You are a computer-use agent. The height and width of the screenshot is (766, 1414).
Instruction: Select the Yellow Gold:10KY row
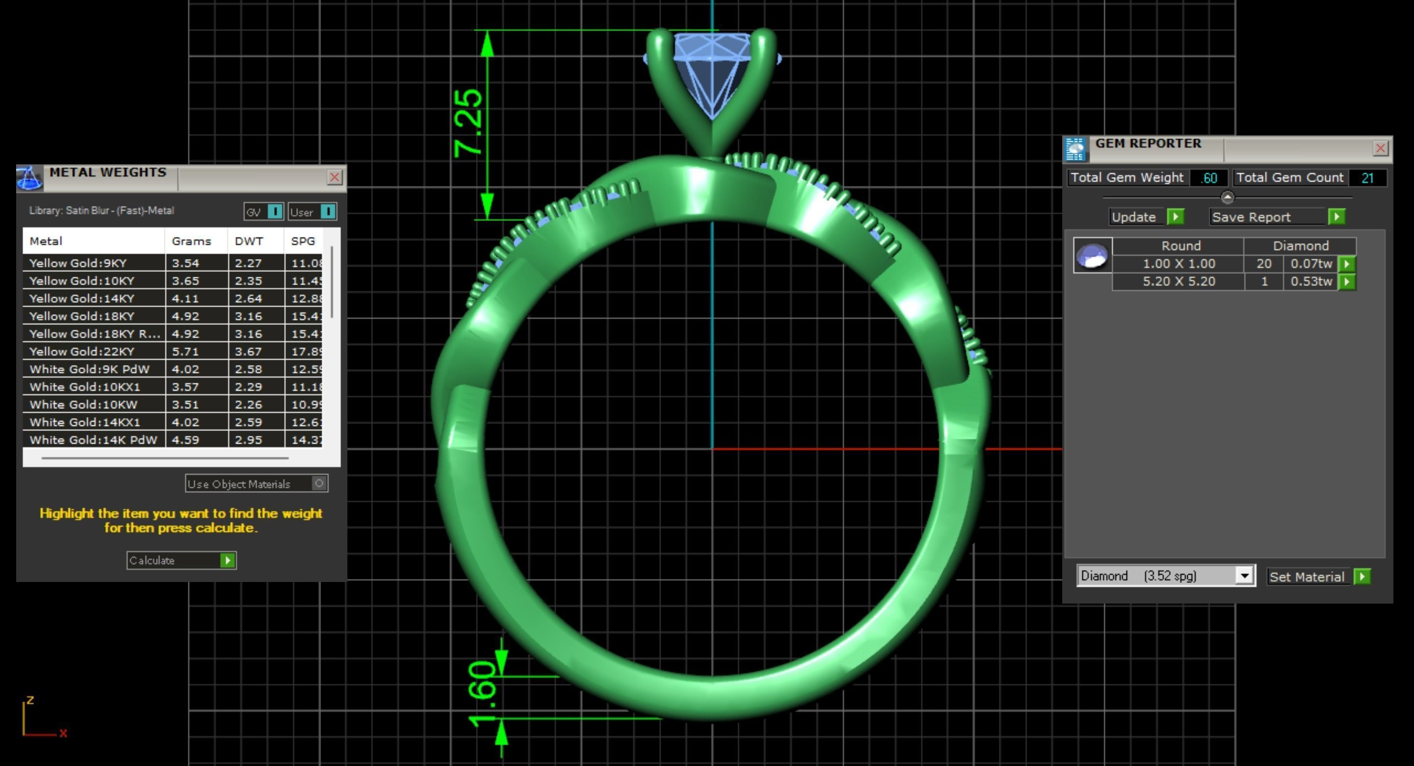click(x=172, y=281)
